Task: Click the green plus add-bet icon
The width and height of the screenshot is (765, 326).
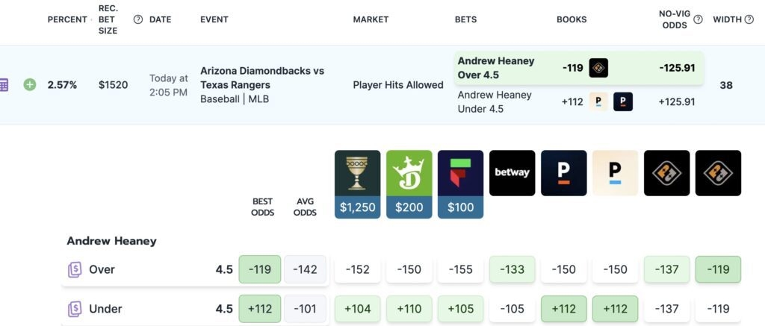Action: coord(30,85)
